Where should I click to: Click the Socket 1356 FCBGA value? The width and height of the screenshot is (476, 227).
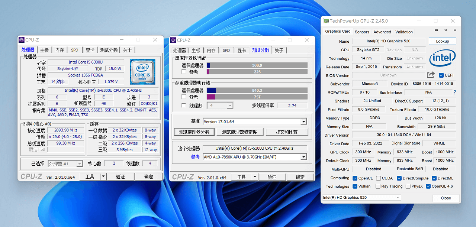(x=86, y=75)
